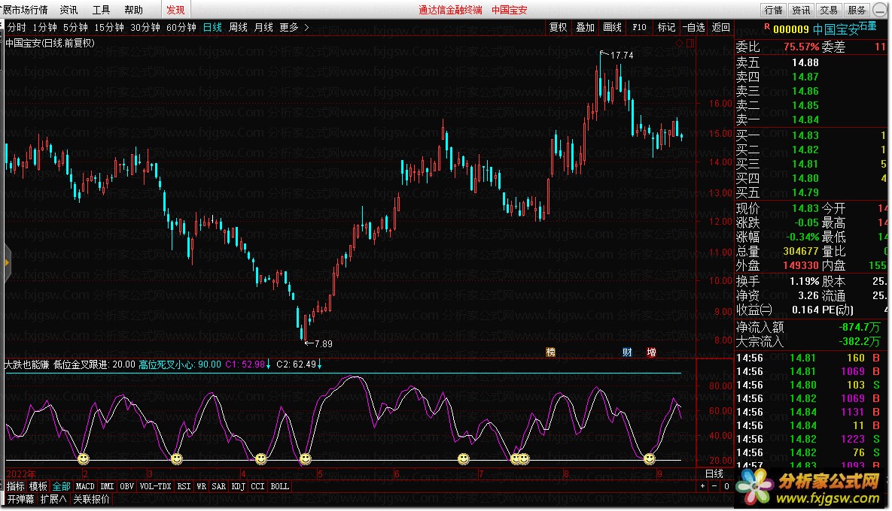Toggle 复权 price adjustment
This screenshot has height=511, width=892.
[x=558, y=27]
